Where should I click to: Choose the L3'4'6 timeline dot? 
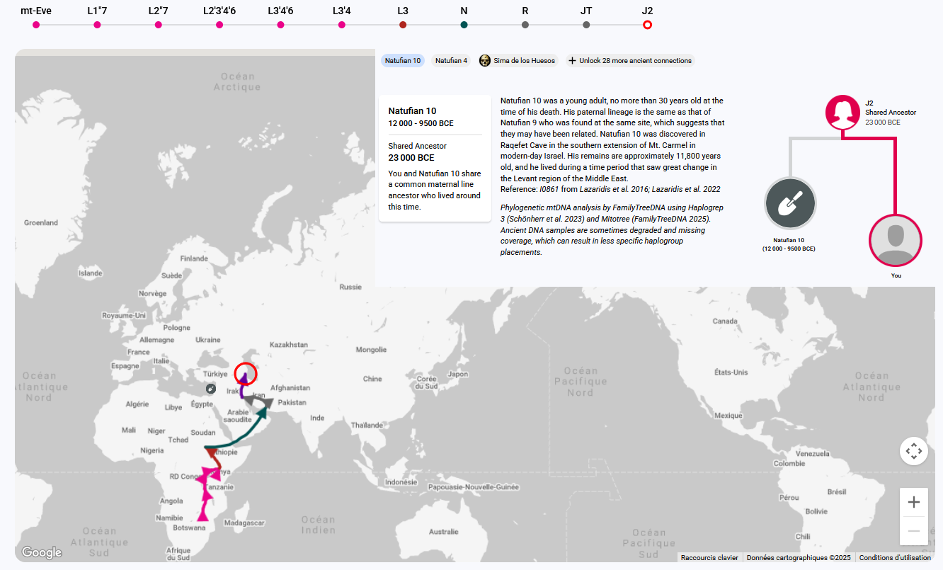coord(280,25)
